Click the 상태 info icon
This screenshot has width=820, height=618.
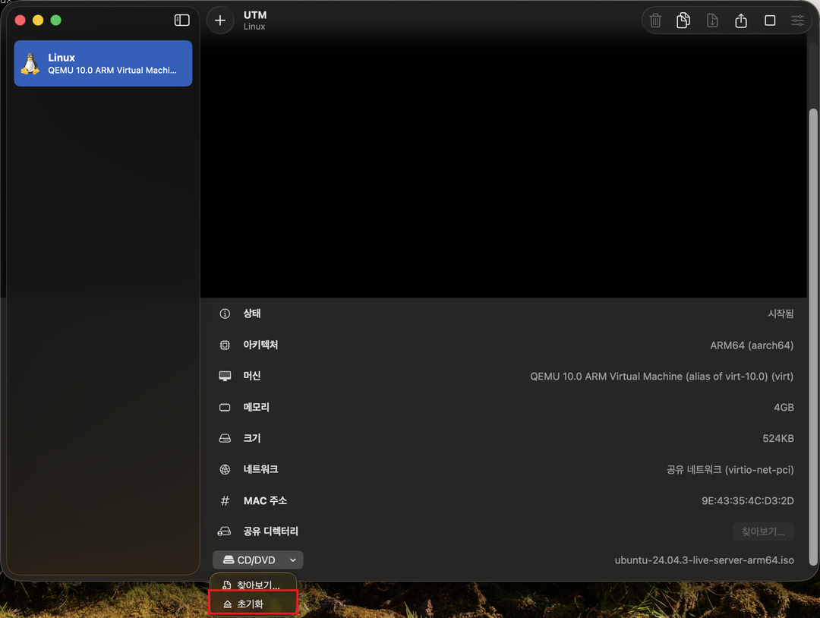coord(225,314)
